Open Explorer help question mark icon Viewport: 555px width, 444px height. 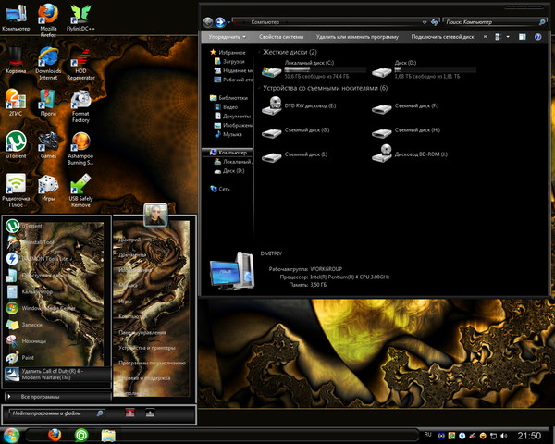click(538, 37)
